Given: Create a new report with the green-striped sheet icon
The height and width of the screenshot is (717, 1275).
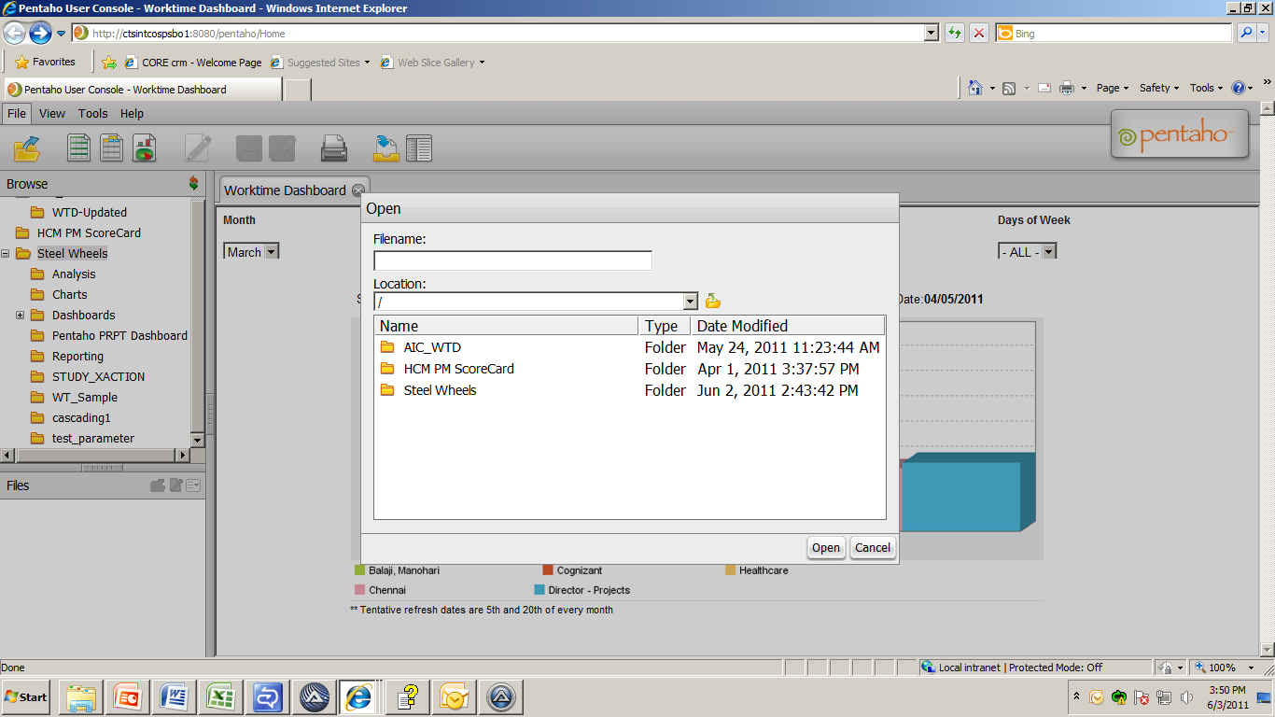Looking at the screenshot, I should click(79, 148).
